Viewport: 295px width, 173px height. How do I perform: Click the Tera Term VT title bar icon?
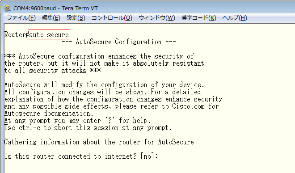tap(8, 8)
